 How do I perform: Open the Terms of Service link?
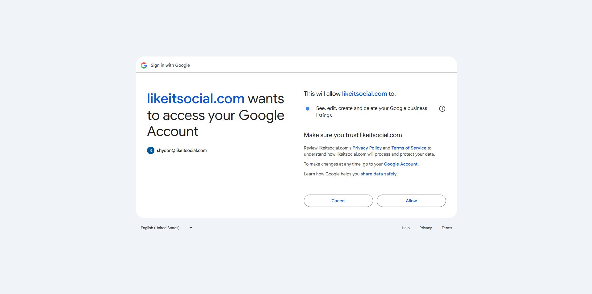pyautogui.click(x=409, y=148)
